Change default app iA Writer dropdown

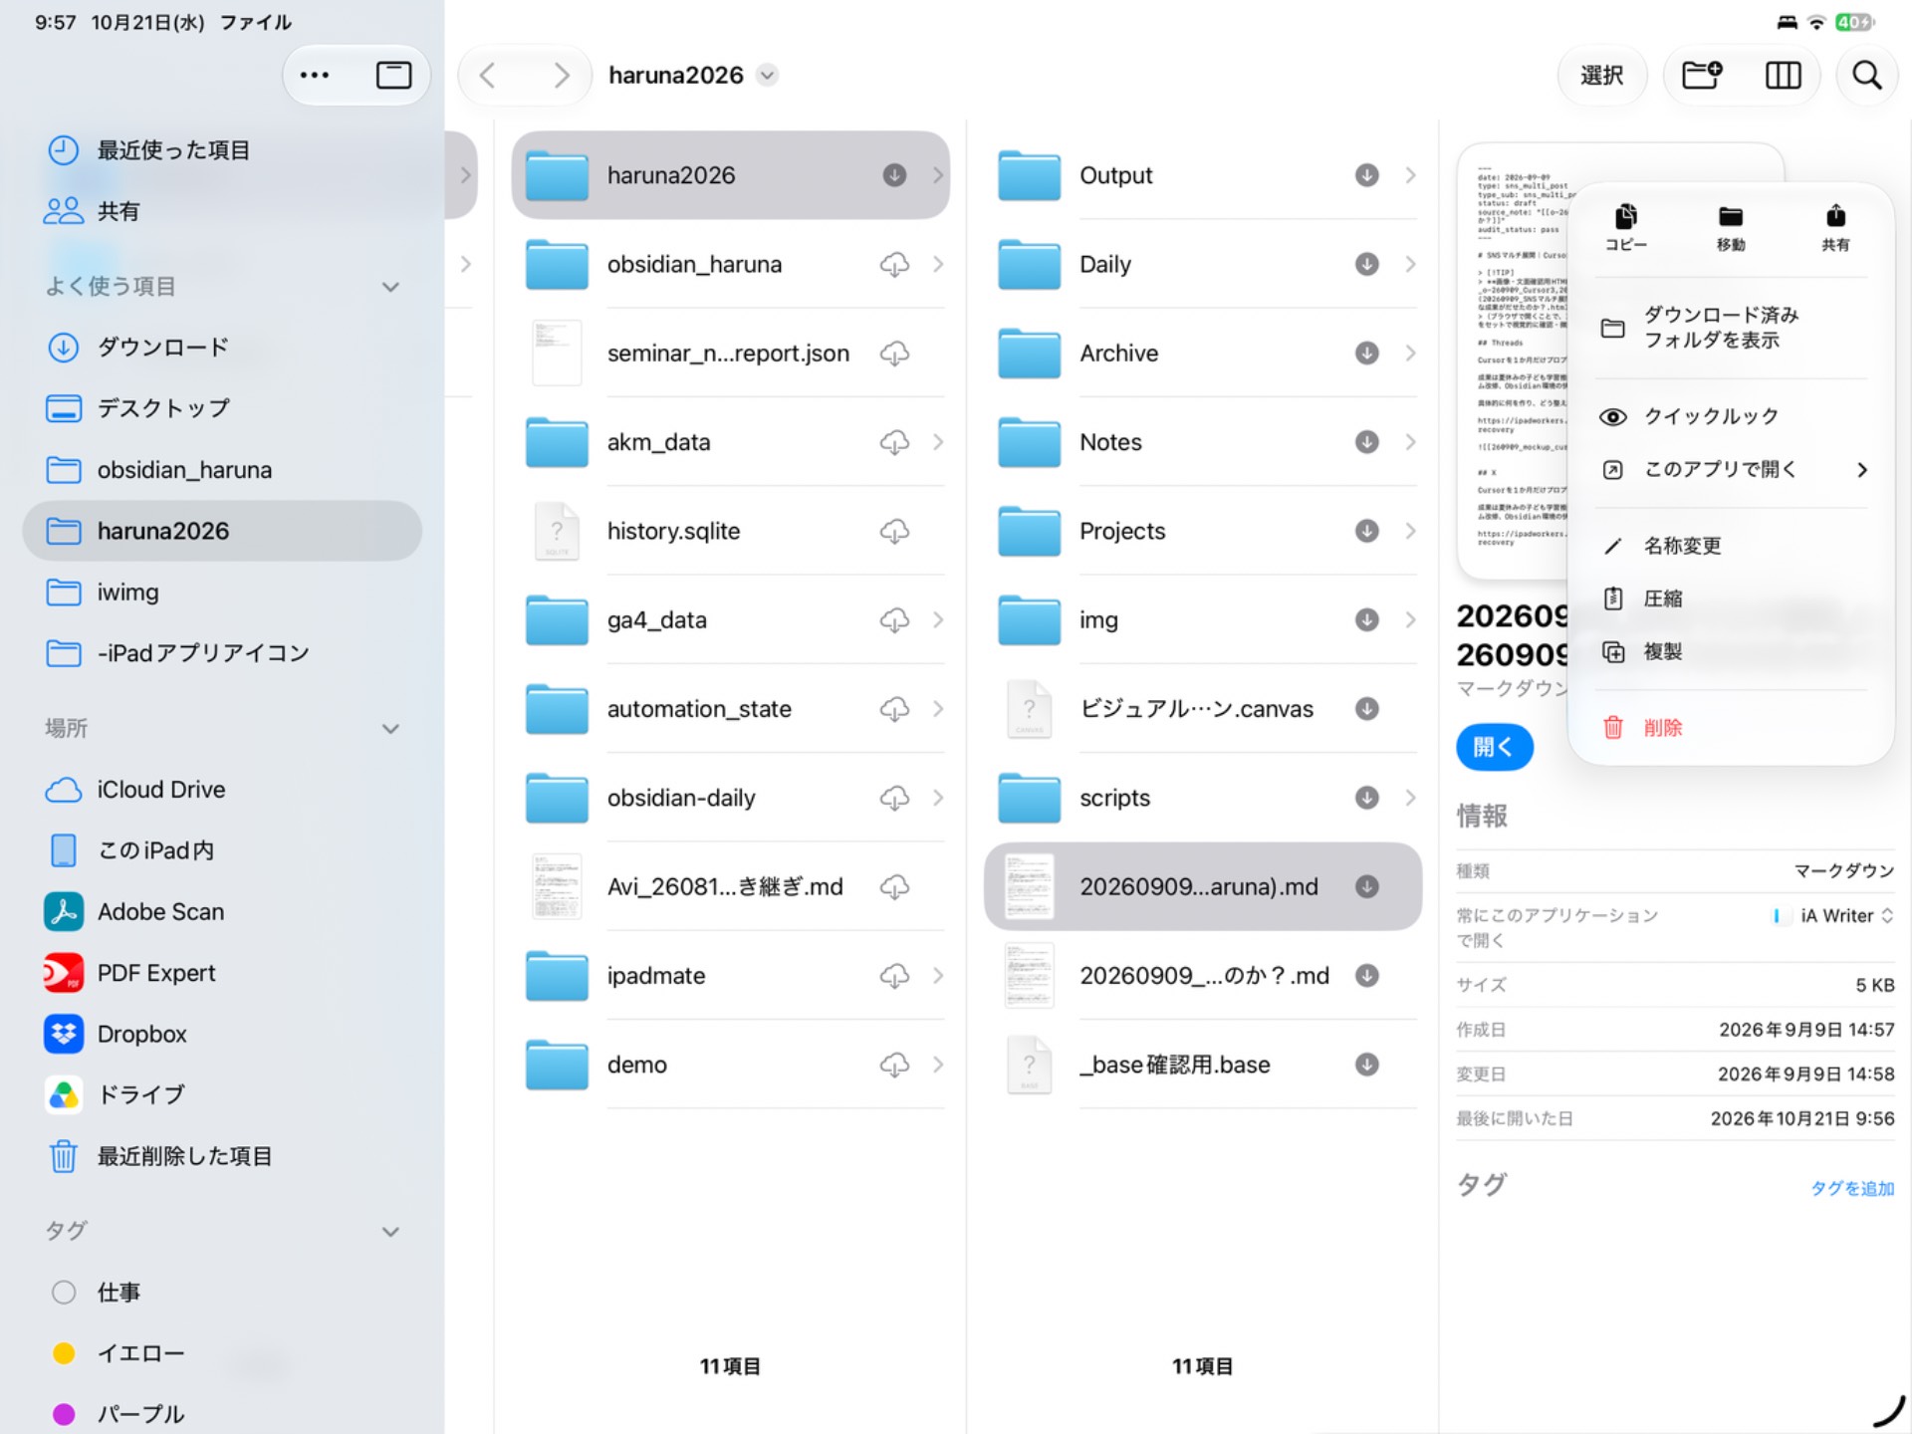point(1834,915)
